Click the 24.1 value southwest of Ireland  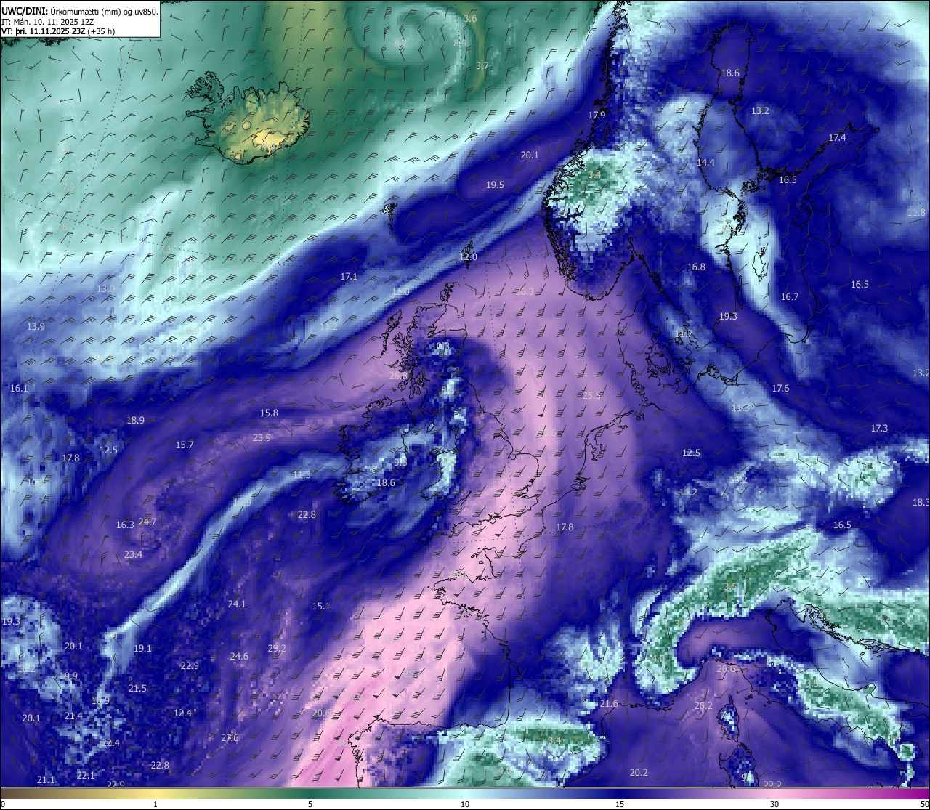(237, 604)
